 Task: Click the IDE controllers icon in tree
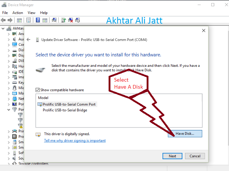14,72
